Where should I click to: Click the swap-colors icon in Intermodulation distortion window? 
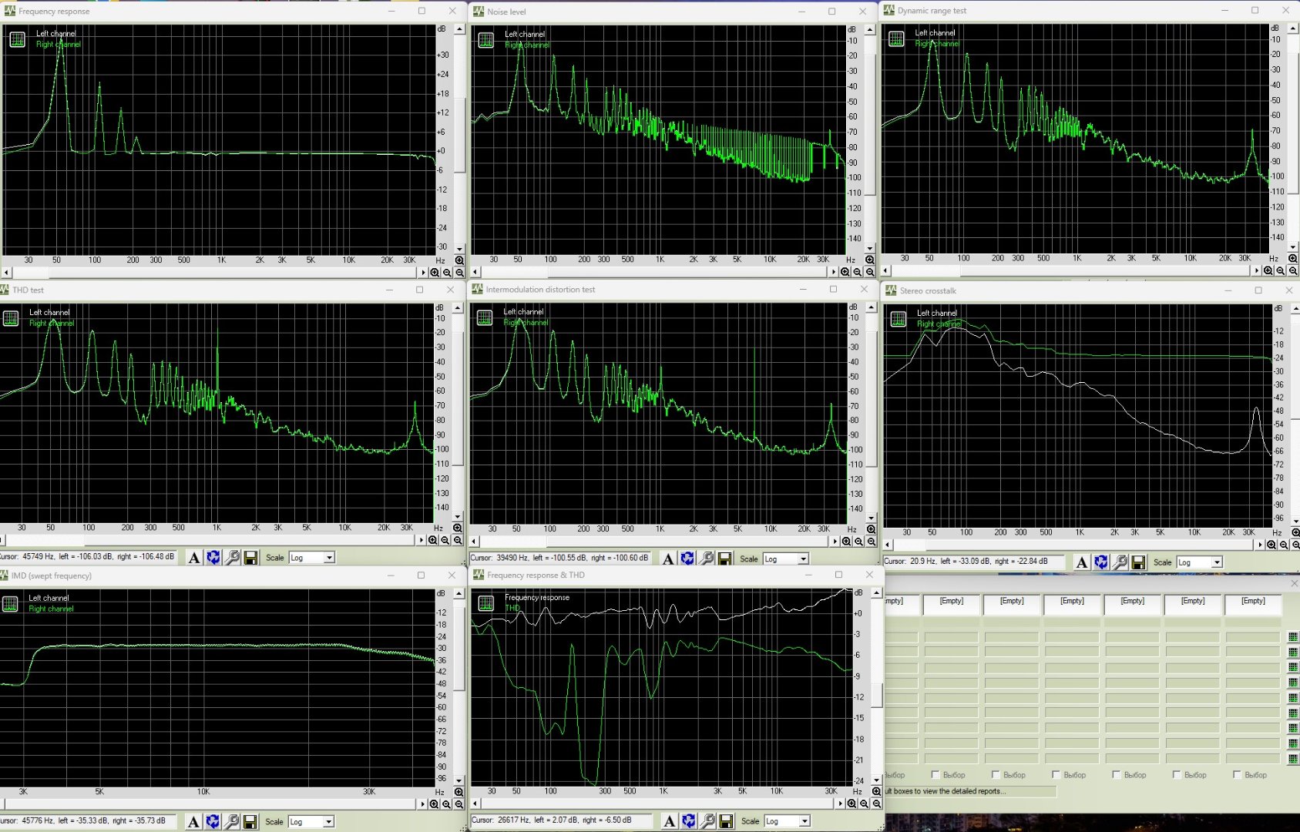tap(687, 559)
